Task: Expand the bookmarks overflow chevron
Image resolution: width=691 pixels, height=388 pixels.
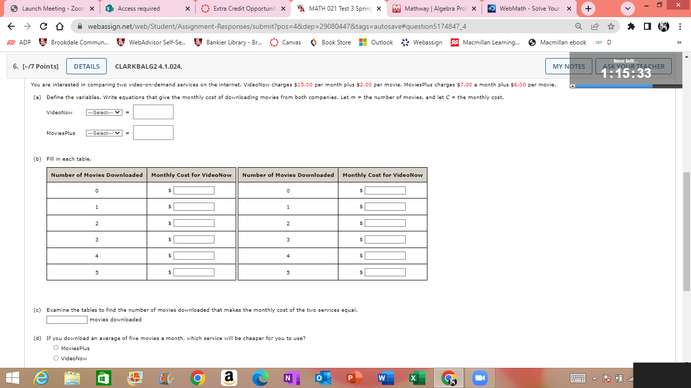Action: [679, 42]
